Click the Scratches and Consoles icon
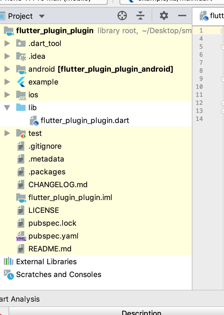The height and width of the screenshot is (315, 224). [x=9, y=275]
